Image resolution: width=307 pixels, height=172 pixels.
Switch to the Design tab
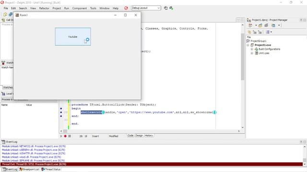(x=139, y=136)
